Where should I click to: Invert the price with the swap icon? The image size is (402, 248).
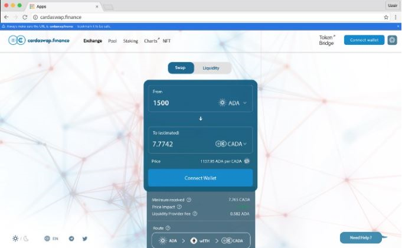pyautogui.click(x=247, y=161)
